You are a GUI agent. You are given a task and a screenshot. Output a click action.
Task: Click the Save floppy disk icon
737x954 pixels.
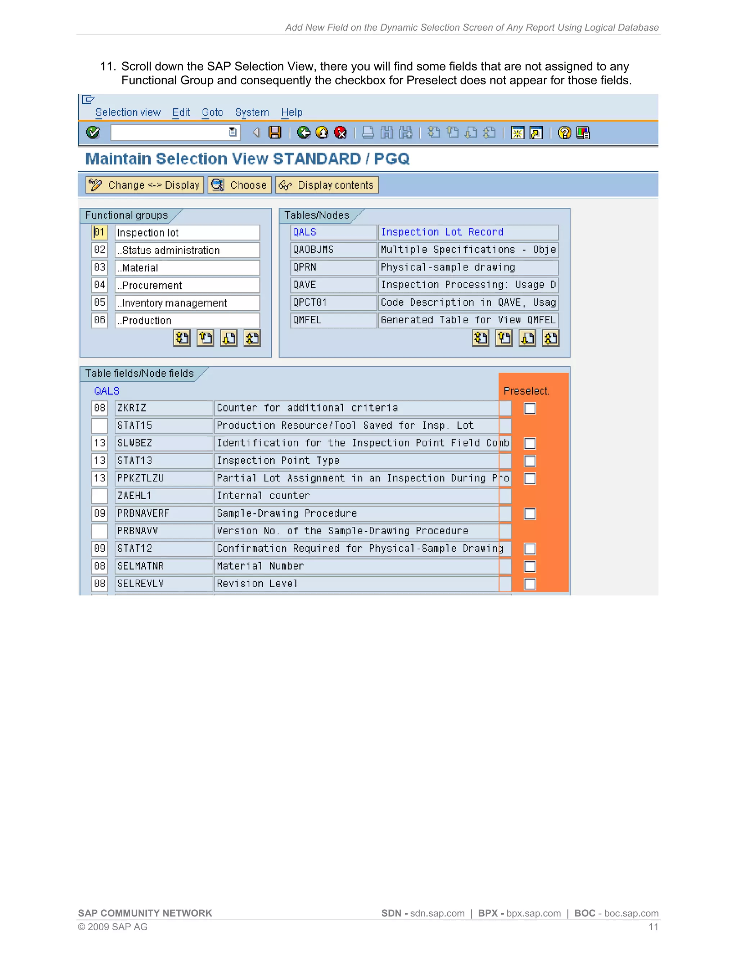pos(275,132)
